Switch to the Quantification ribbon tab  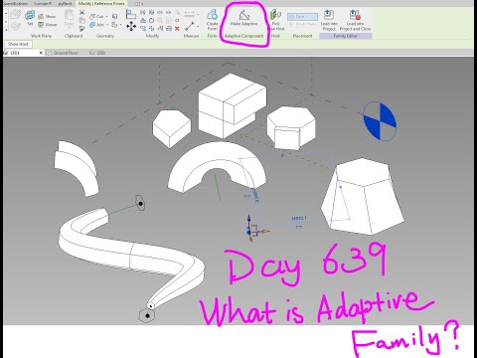15,4
